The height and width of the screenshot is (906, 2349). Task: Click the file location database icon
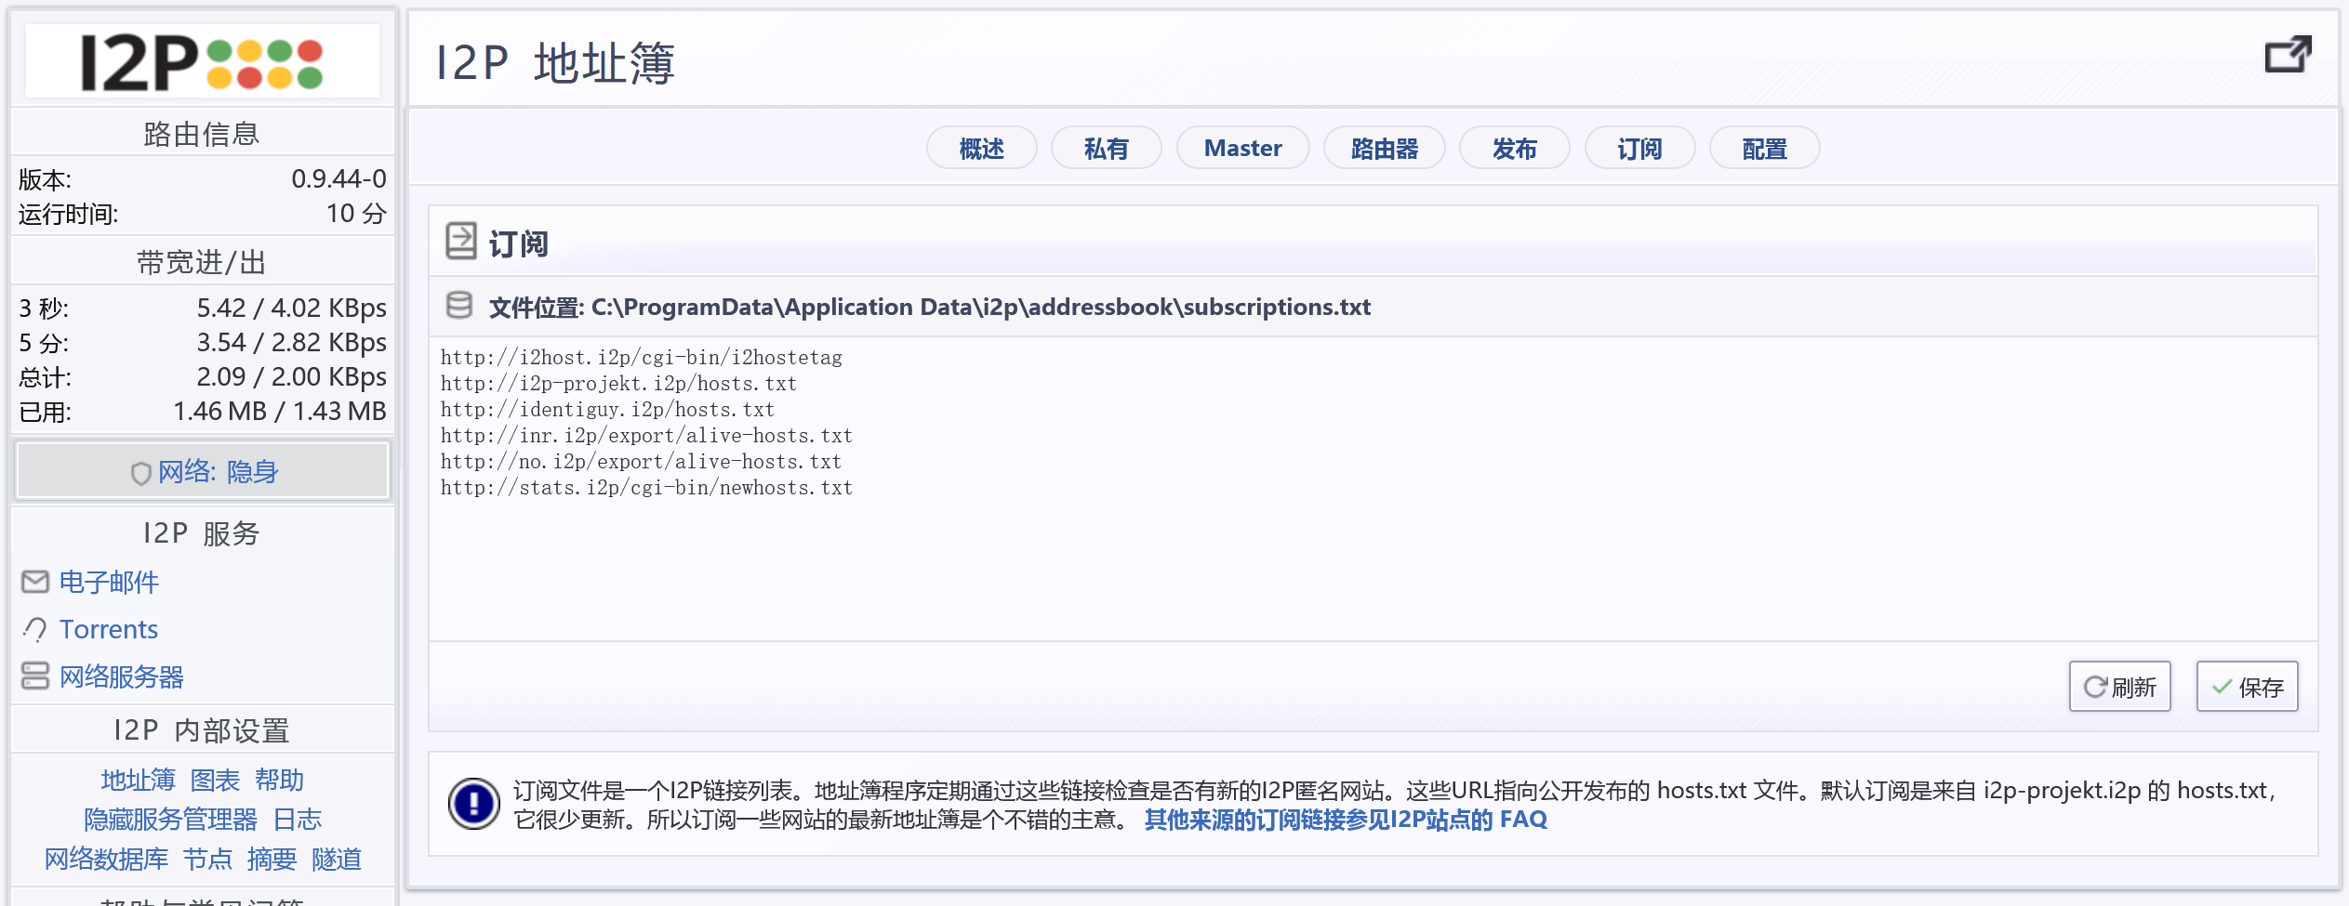pos(459,306)
